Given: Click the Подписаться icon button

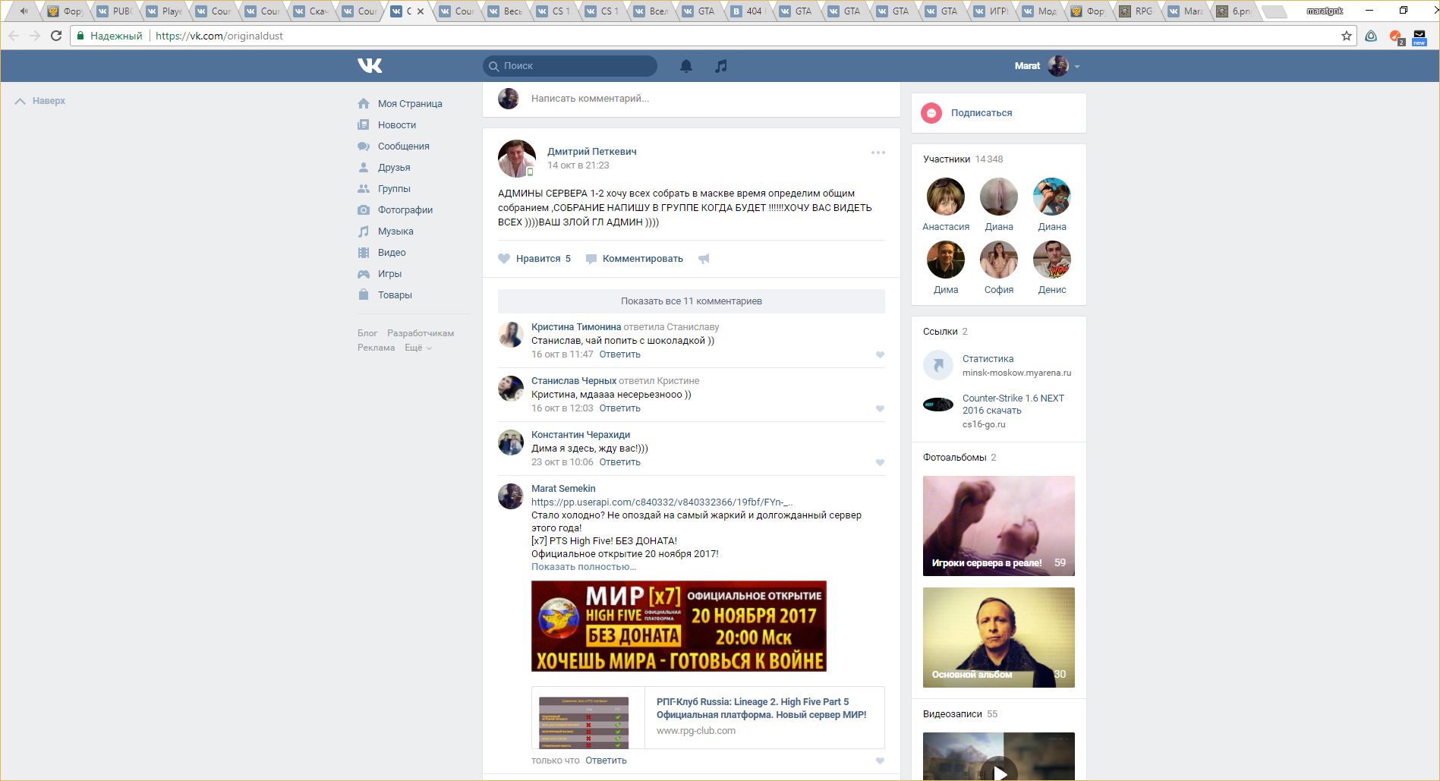Looking at the screenshot, I should (x=931, y=113).
